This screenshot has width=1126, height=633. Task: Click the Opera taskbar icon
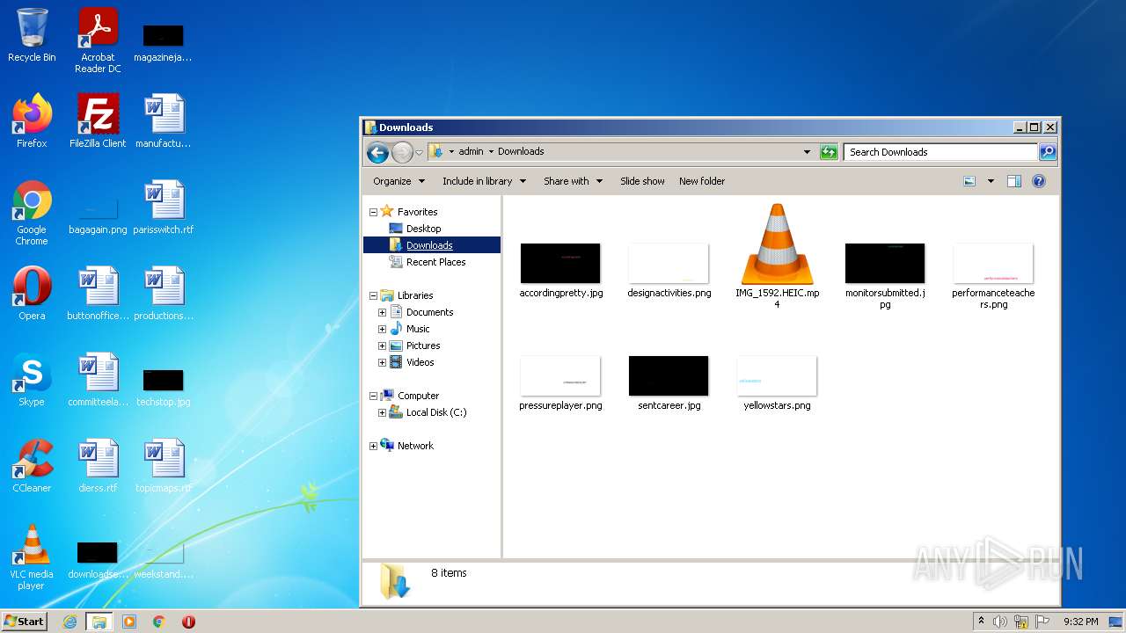tap(188, 622)
